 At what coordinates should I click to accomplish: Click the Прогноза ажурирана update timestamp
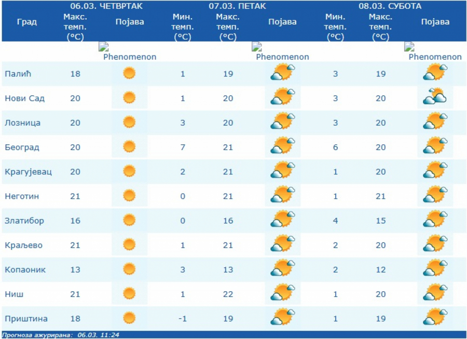click(61, 335)
